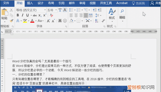The height and width of the screenshot is (92, 161).
Task: Select the Format Painter brush
Action: [12, 21]
